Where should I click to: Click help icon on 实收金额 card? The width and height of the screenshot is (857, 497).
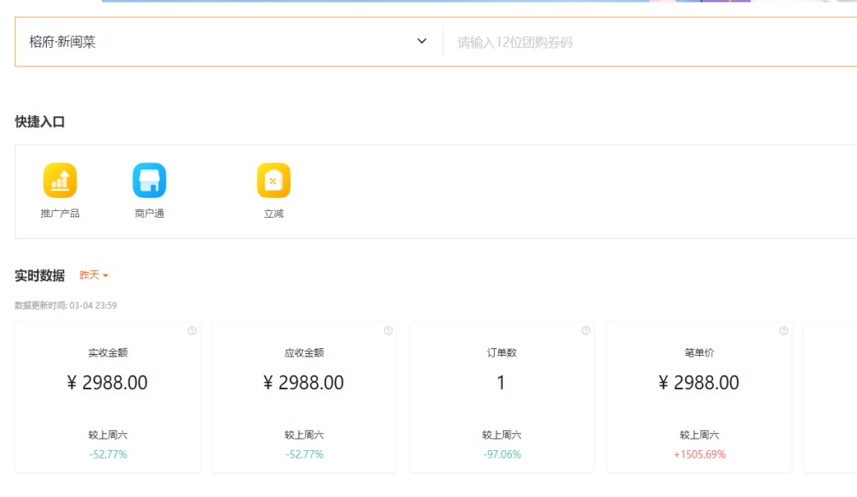192,331
